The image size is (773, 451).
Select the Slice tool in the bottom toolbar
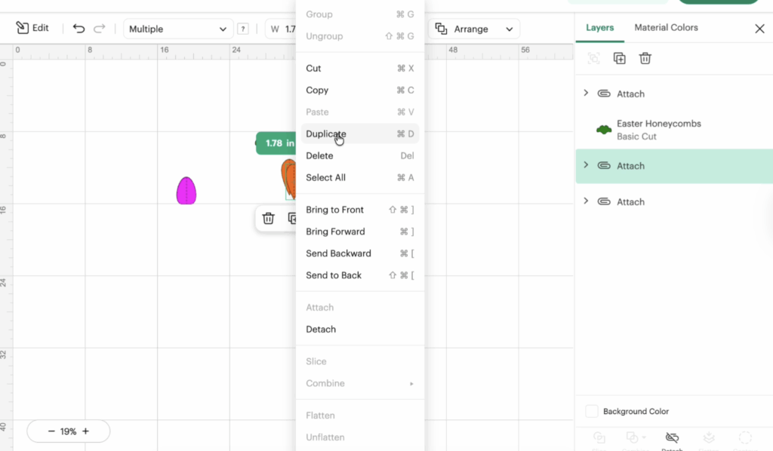[x=599, y=438]
